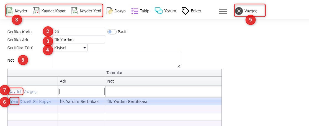Click the Yeni link in the grid
The height and width of the screenshot is (126, 309).
point(14,102)
